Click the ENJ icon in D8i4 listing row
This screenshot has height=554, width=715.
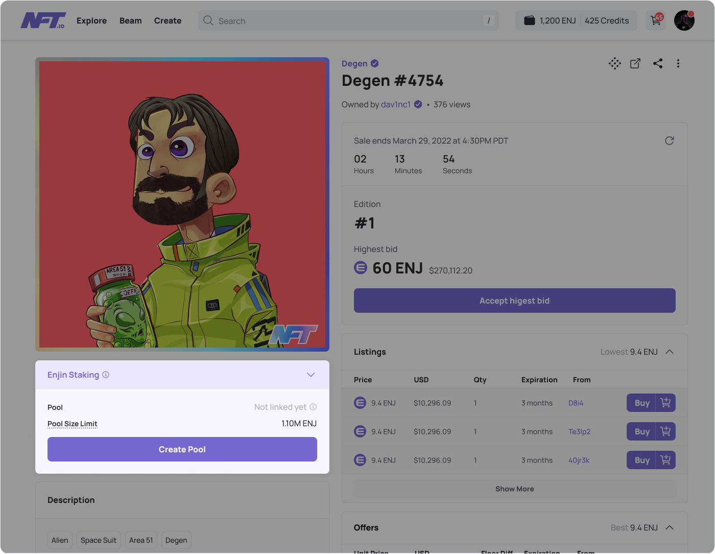tap(360, 403)
